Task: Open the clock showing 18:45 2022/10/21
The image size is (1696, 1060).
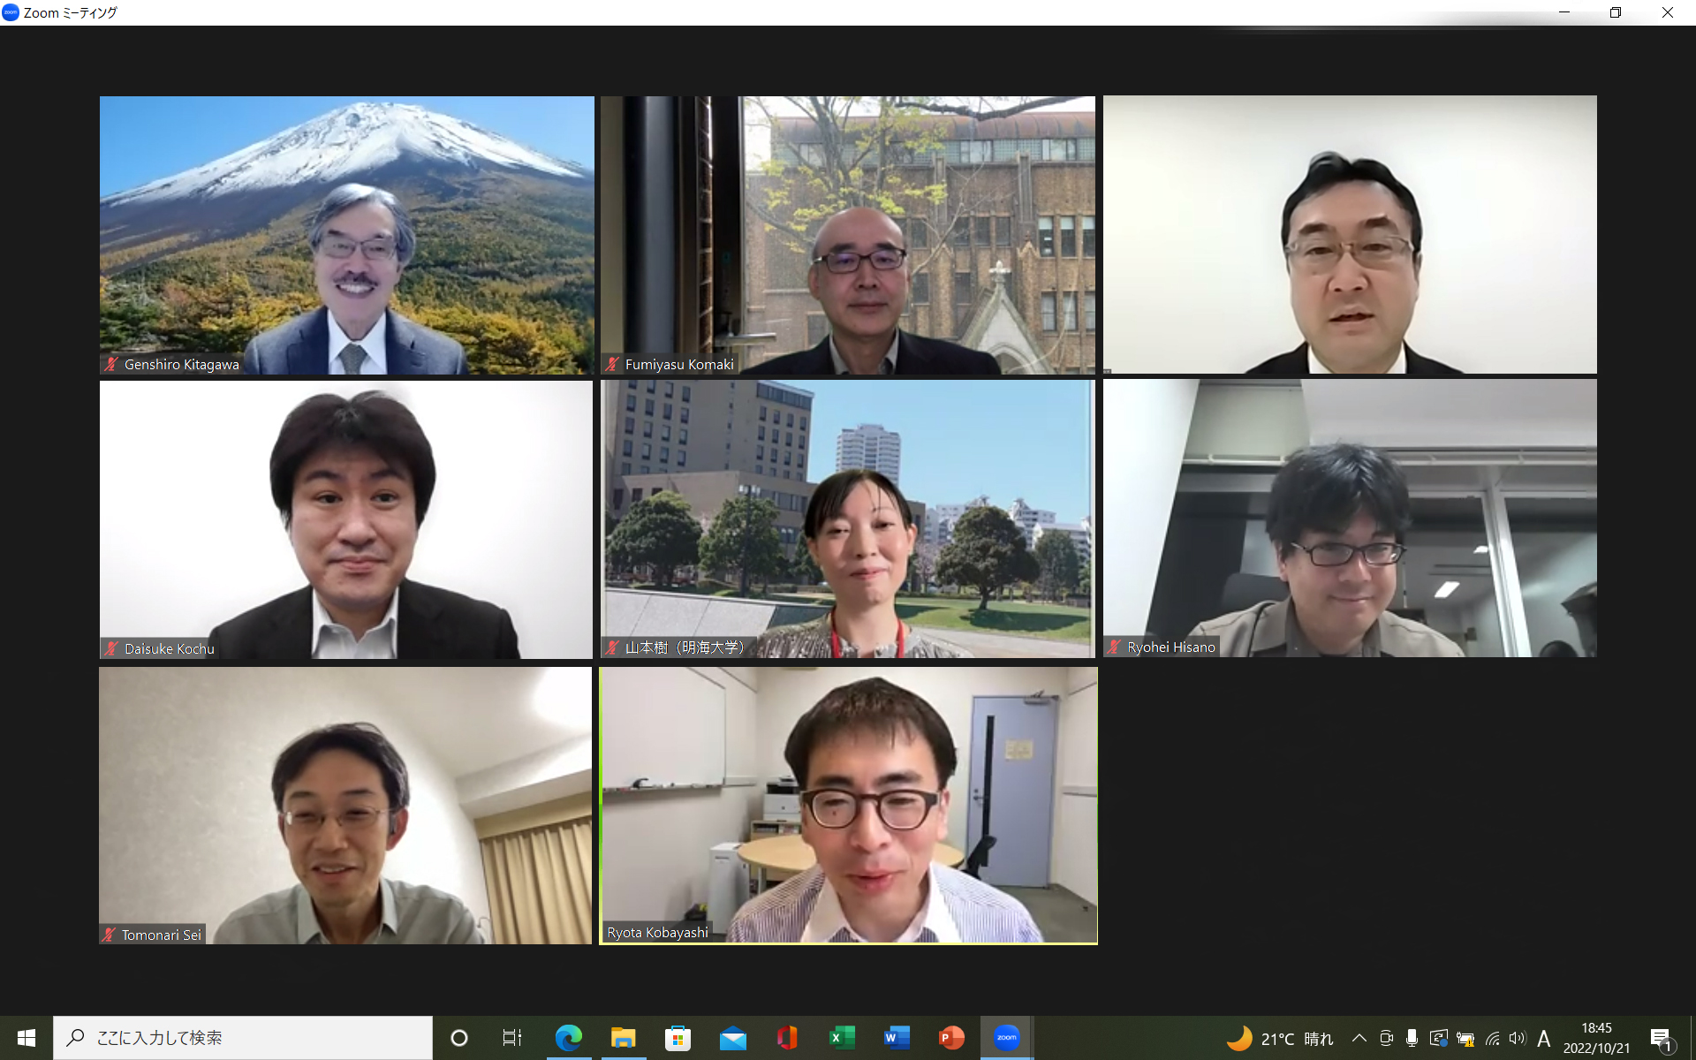Action: tap(1596, 1038)
